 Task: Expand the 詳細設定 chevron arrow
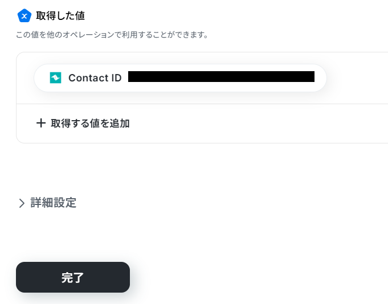[x=22, y=203]
